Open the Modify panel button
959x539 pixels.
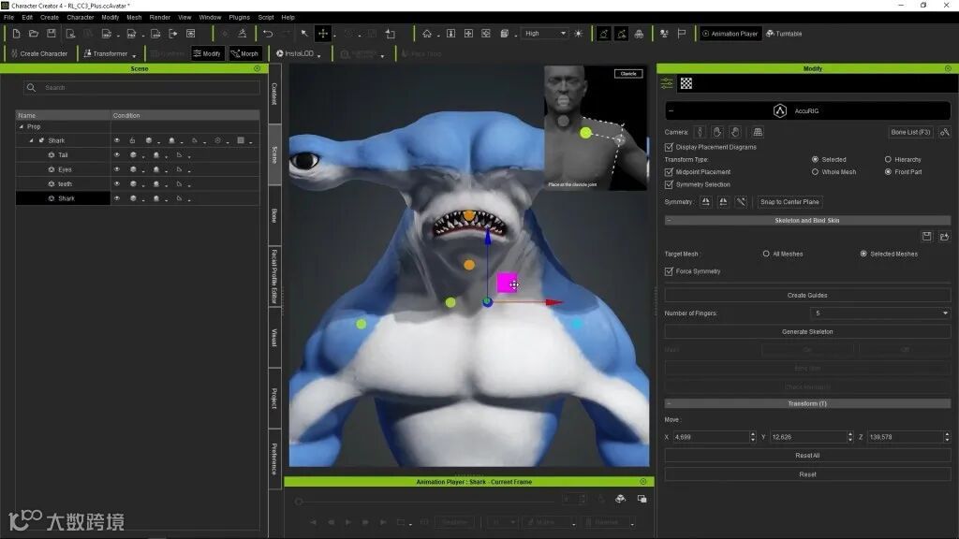[x=207, y=53]
